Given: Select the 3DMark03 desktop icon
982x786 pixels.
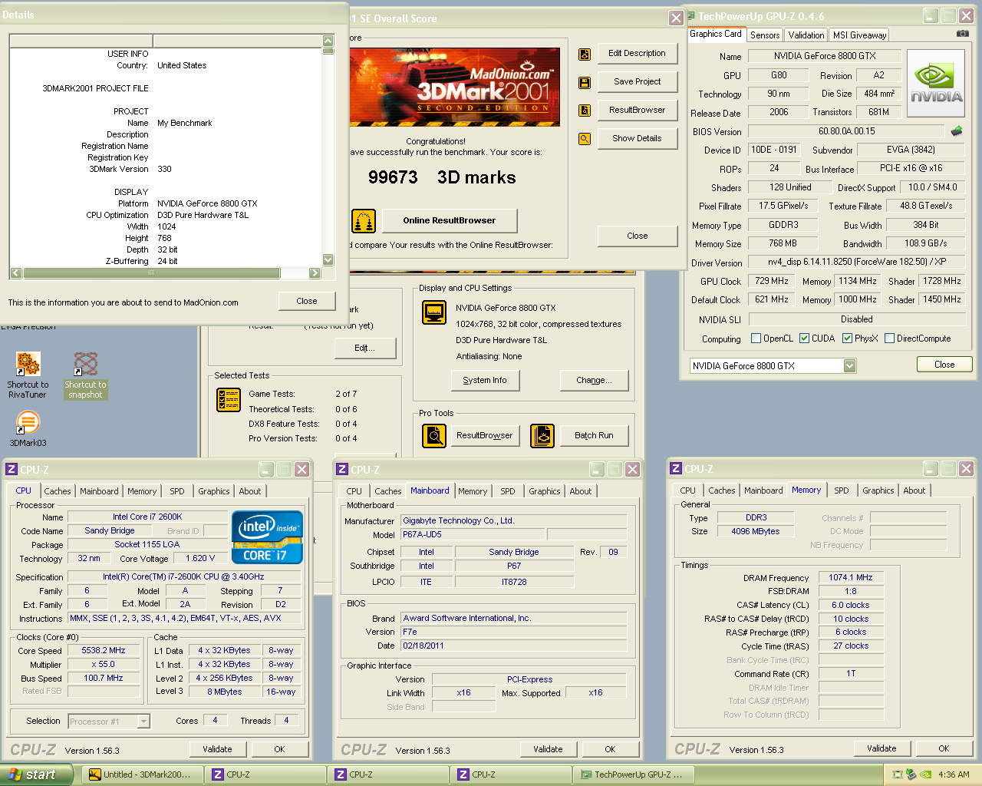Looking at the screenshot, I should tap(28, 428).
